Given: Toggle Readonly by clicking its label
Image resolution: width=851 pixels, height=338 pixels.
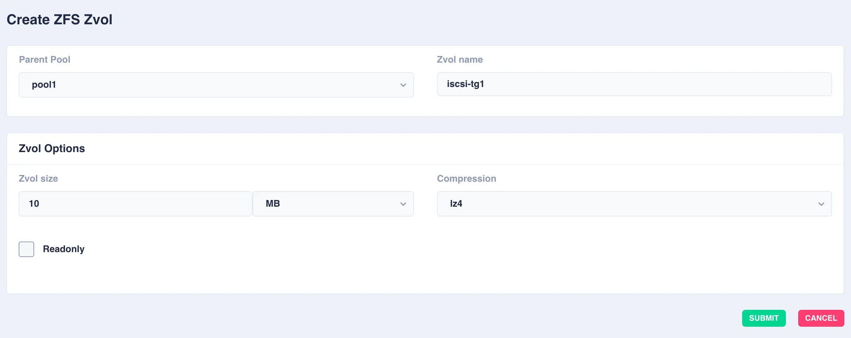Looking at the screenshot, I should point(63,249).
